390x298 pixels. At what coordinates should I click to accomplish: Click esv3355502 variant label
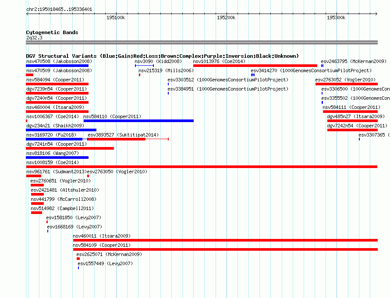coord(356,98)
